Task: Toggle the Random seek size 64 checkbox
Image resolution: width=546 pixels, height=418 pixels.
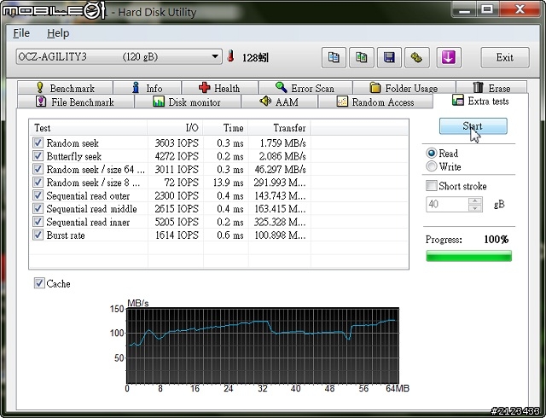Action: [38, 169]
